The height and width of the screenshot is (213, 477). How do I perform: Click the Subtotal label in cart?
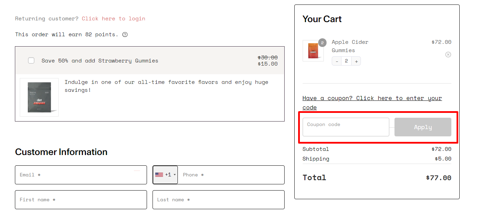316,149
